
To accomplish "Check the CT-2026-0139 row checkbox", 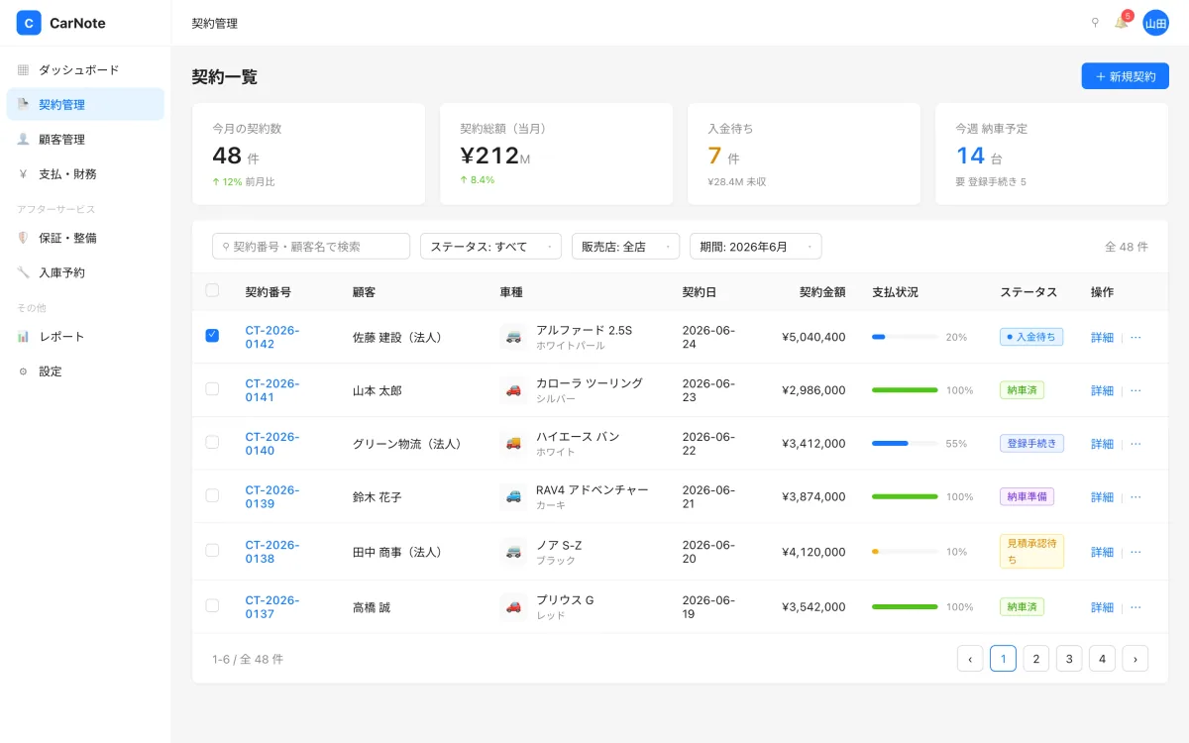I will (x=212, y=495).
